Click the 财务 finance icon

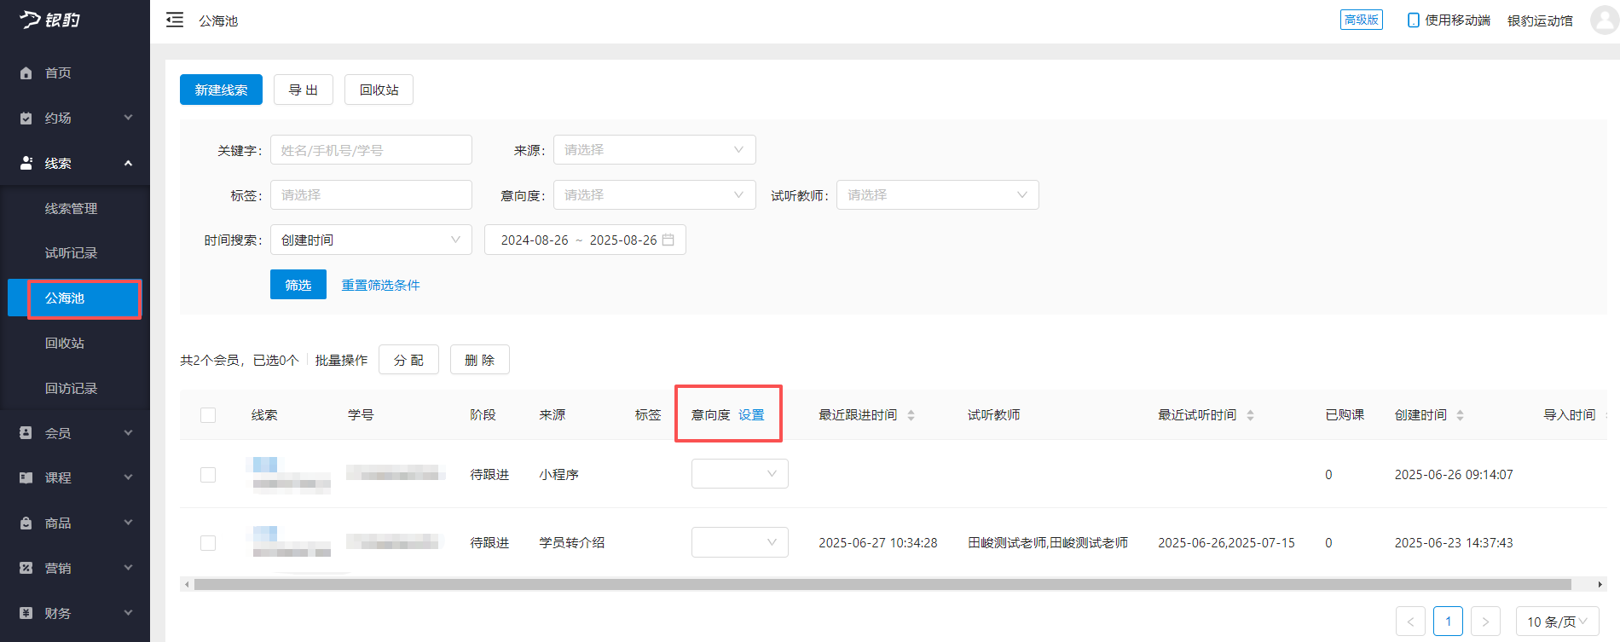tap(26, 613)
